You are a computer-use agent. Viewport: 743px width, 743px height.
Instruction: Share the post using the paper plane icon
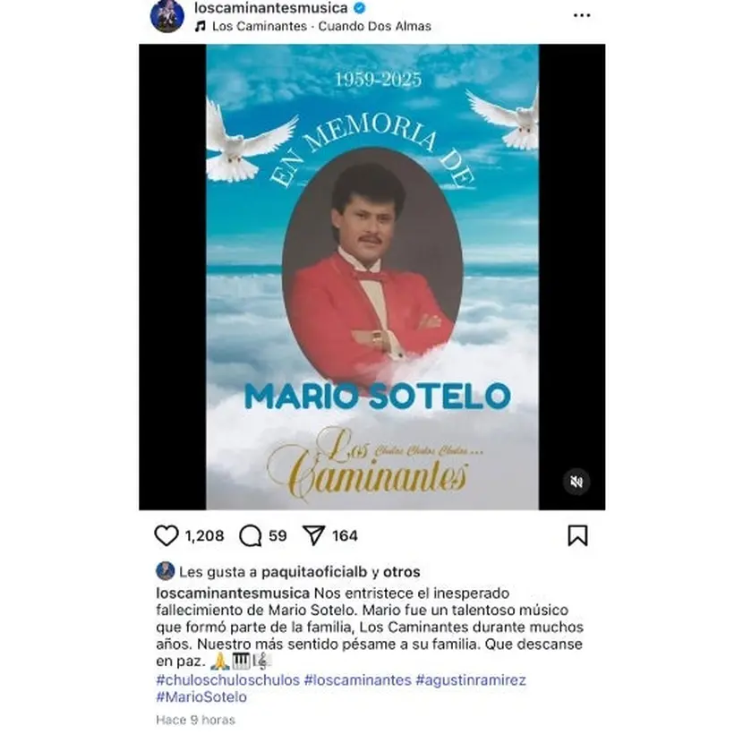pyautogui.click(x=313, y=535)
